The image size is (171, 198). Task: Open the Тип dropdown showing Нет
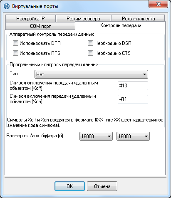pos(91,74)
